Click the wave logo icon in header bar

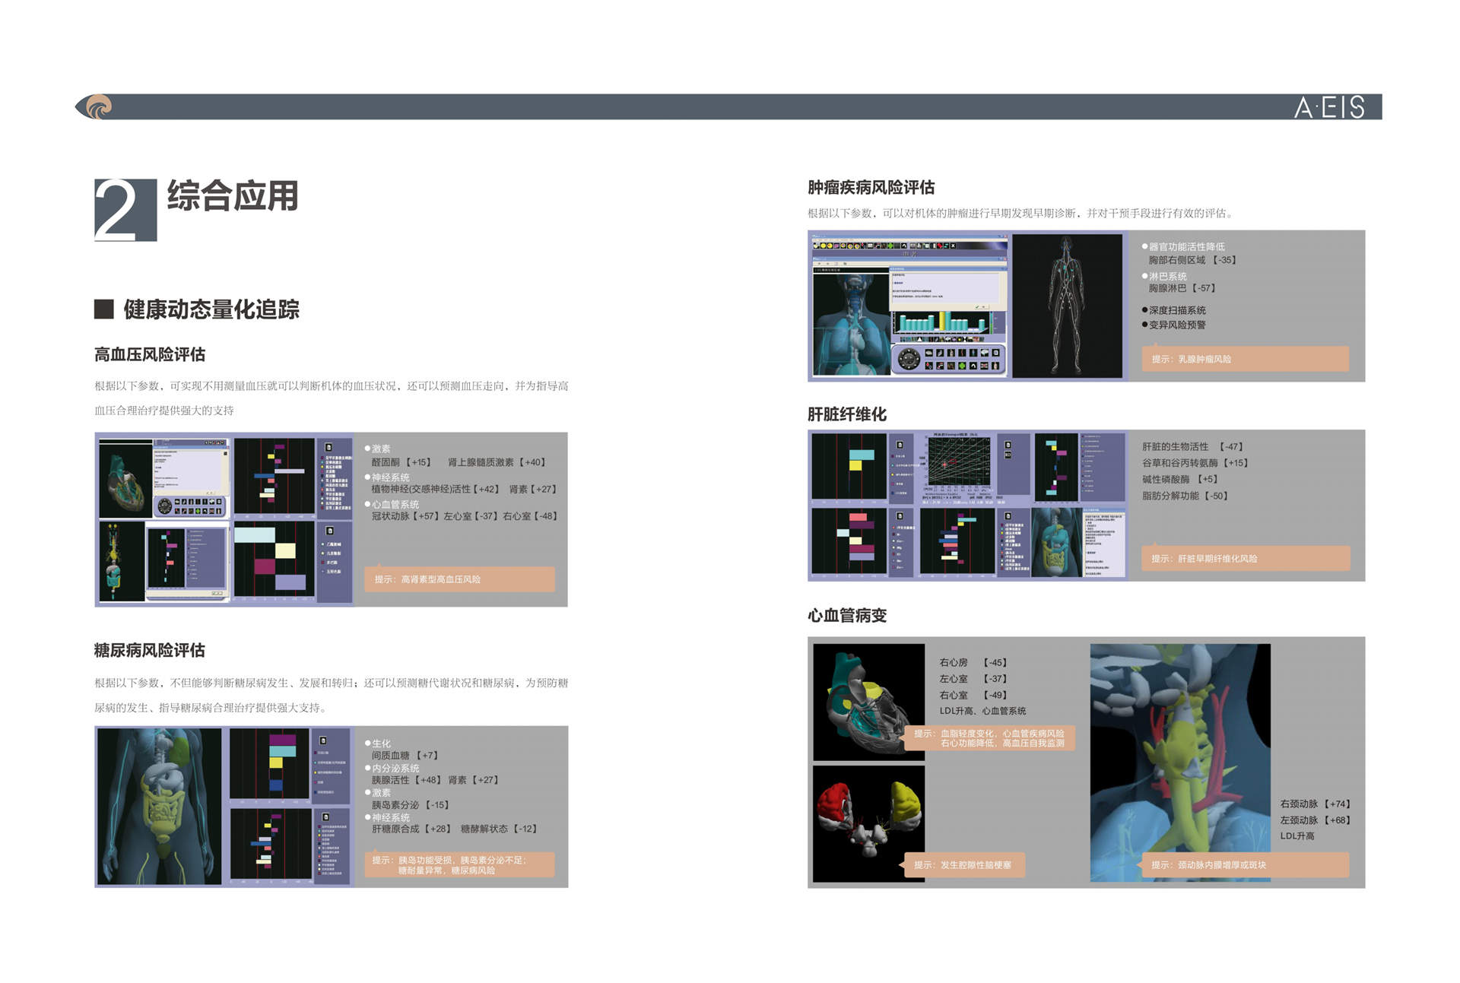pos(99,106)
